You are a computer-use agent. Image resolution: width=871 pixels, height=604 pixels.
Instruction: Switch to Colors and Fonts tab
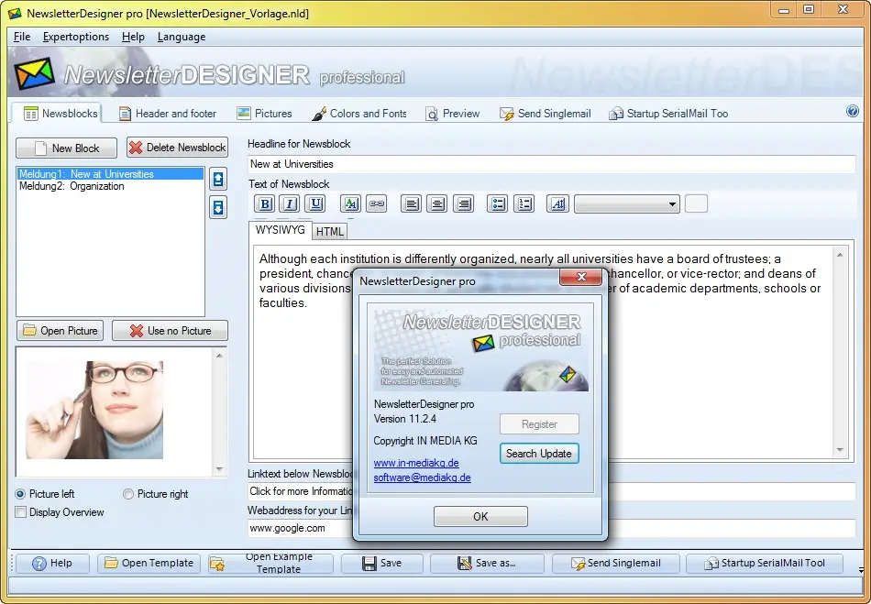(x=359, y=114)
